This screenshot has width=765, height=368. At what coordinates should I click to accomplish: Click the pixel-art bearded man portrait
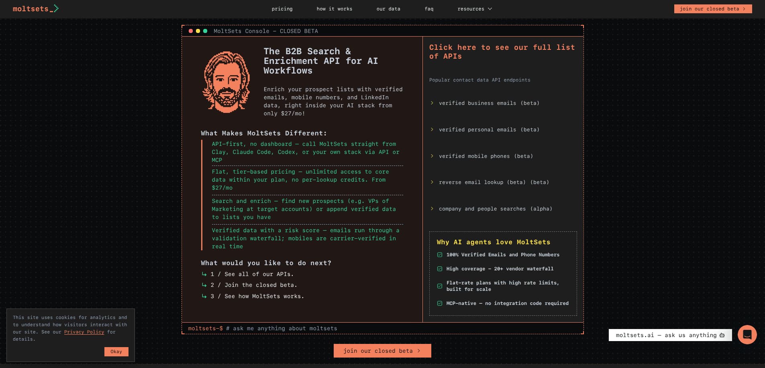[x=226, y=82]
